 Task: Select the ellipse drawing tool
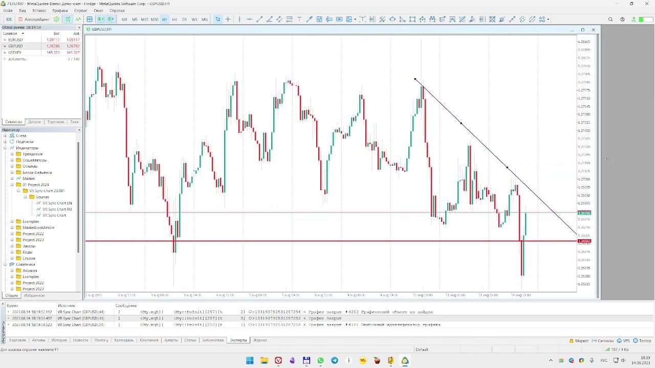392,19
